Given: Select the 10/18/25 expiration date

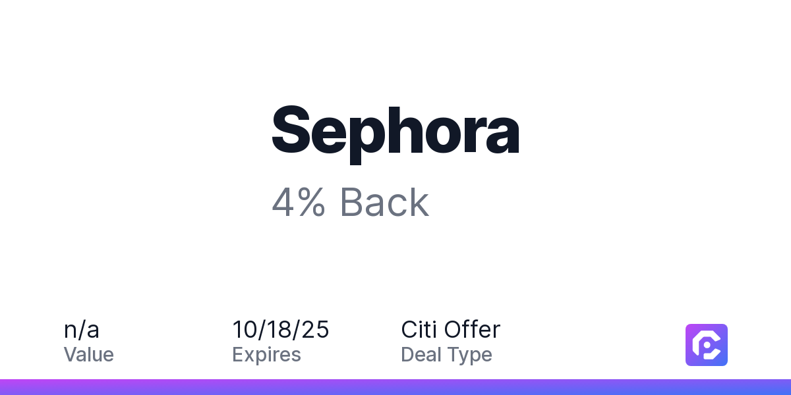Looking at the screenshot, I should (x=281, y=329).
